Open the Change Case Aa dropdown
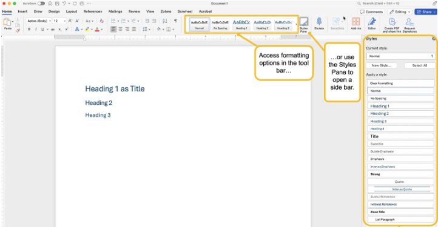 (89, 21)
